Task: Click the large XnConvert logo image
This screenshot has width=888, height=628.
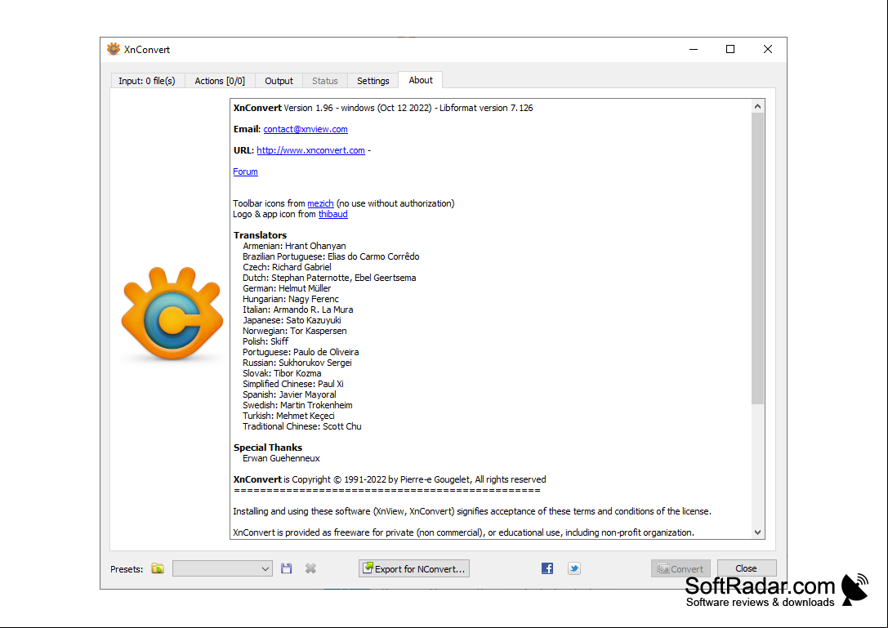Action: 172,314
